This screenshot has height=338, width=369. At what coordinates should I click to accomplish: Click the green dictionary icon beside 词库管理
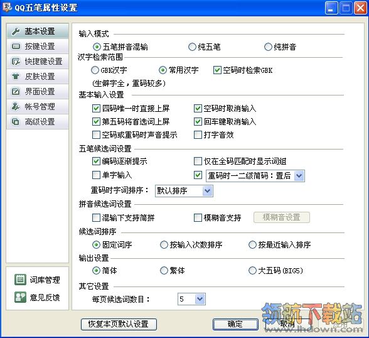coord(20,280)
